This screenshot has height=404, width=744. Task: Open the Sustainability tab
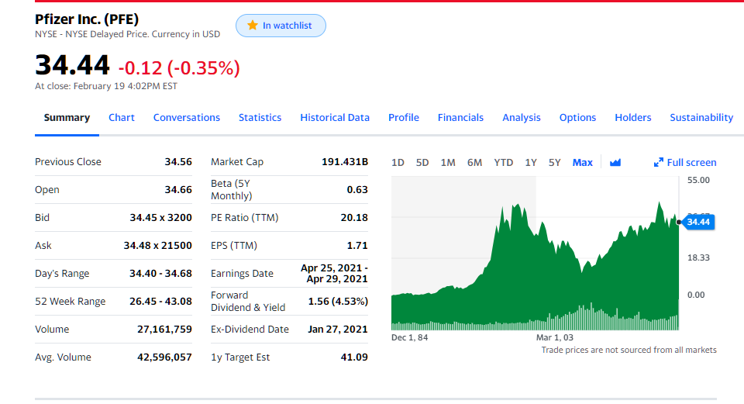[701, 117]
